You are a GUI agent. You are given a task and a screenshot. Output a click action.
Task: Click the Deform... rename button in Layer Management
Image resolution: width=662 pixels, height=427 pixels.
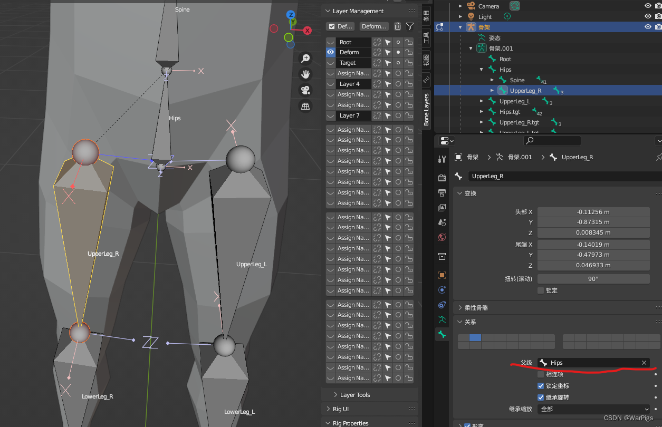[372, 26]
